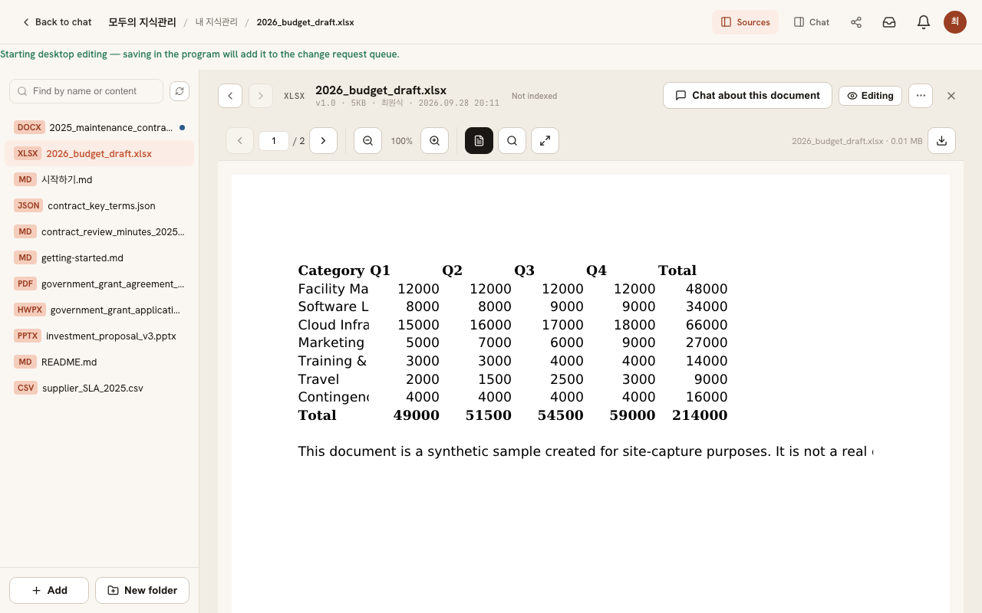
Task: Close the document preview panel
Action: (x=951, y=96)
